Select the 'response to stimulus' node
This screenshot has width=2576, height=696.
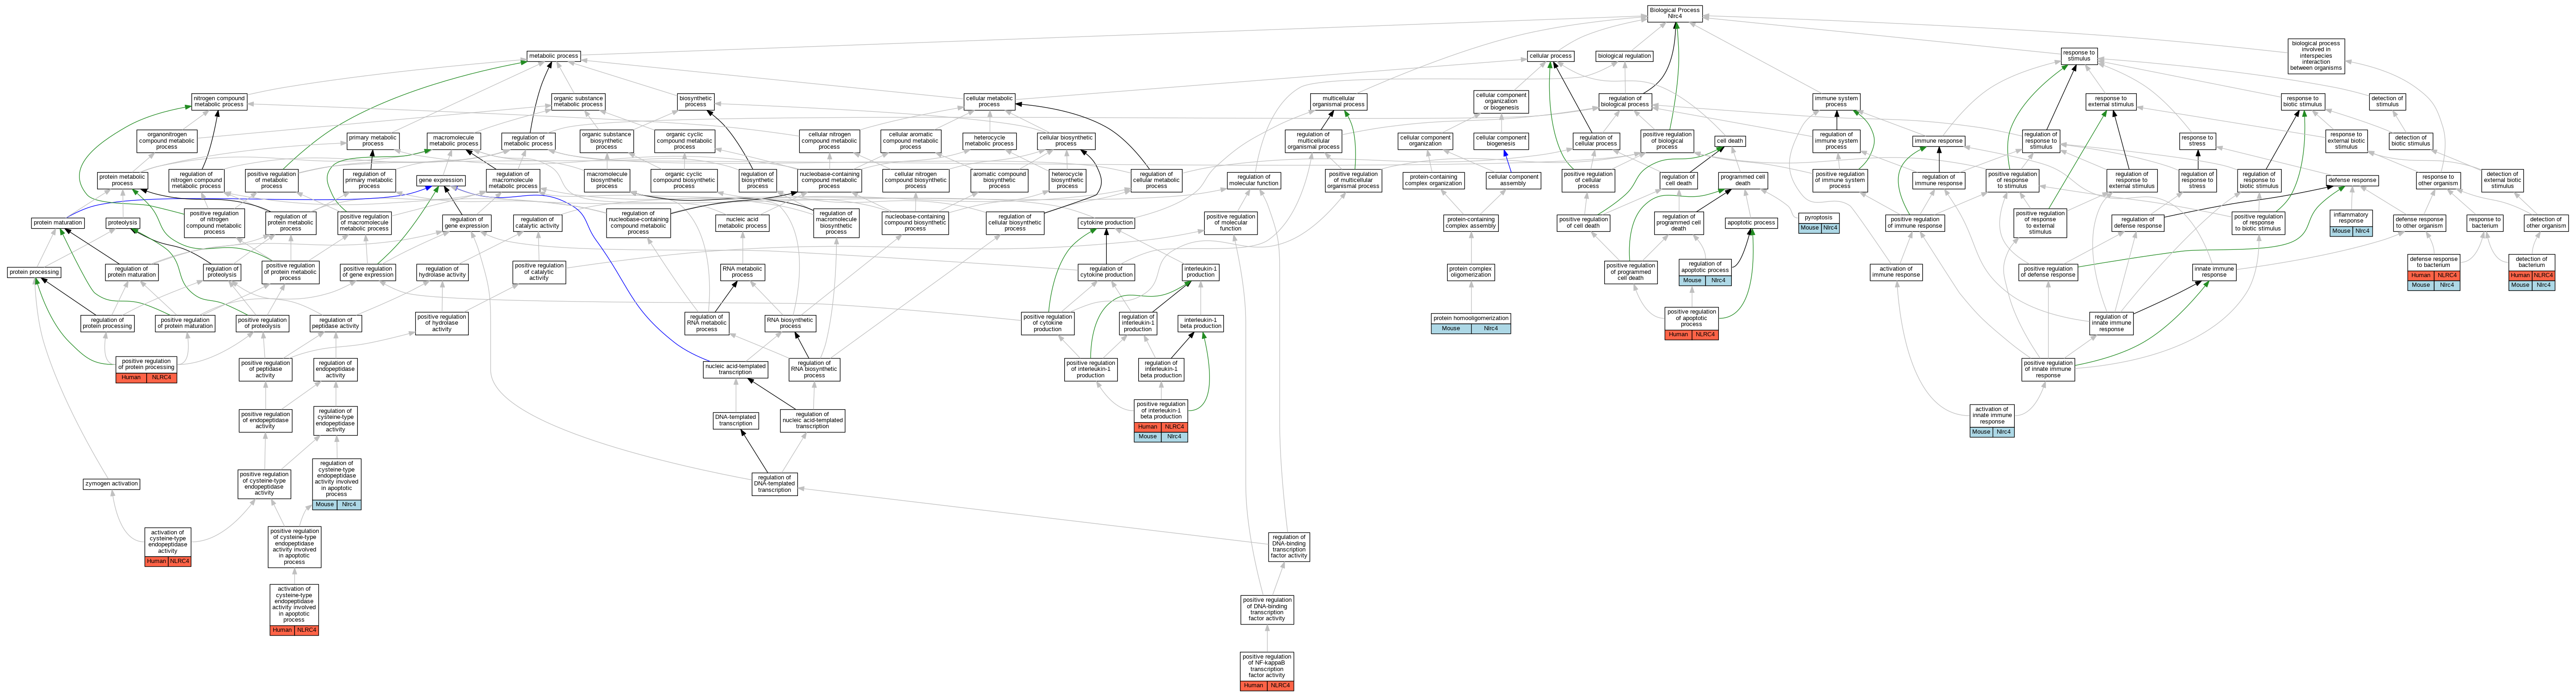coord(2079,56)
